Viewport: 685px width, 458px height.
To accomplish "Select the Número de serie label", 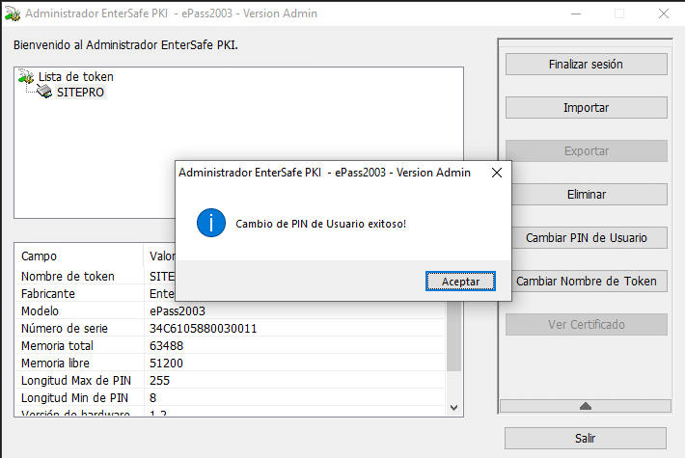I will coord(65,329).
